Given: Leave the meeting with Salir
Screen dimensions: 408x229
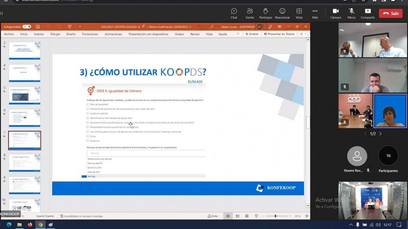Looking at the screenshot, I should click(x=391, y=13).
